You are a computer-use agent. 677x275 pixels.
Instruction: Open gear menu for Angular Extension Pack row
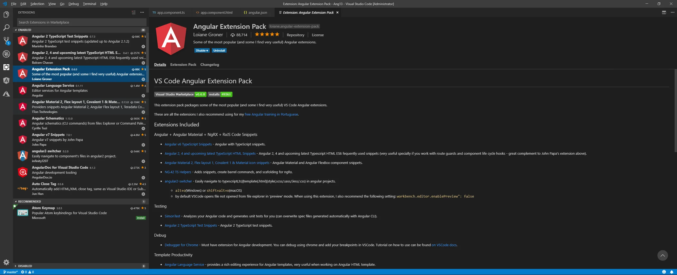[x=143, y=79]
